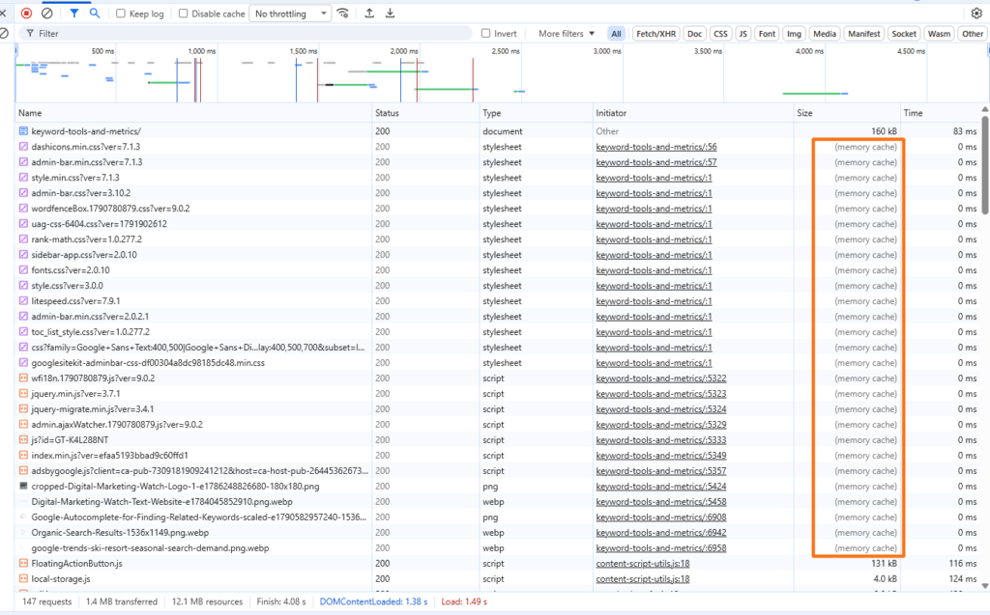Viewport: 990px width, 615px height.
Task: Filter by Fetch/XHR requests
Action: (655, 34)
